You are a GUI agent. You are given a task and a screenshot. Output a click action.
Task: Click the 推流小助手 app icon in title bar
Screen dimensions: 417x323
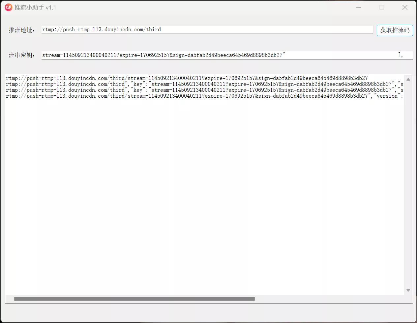(x=8, y=7)
